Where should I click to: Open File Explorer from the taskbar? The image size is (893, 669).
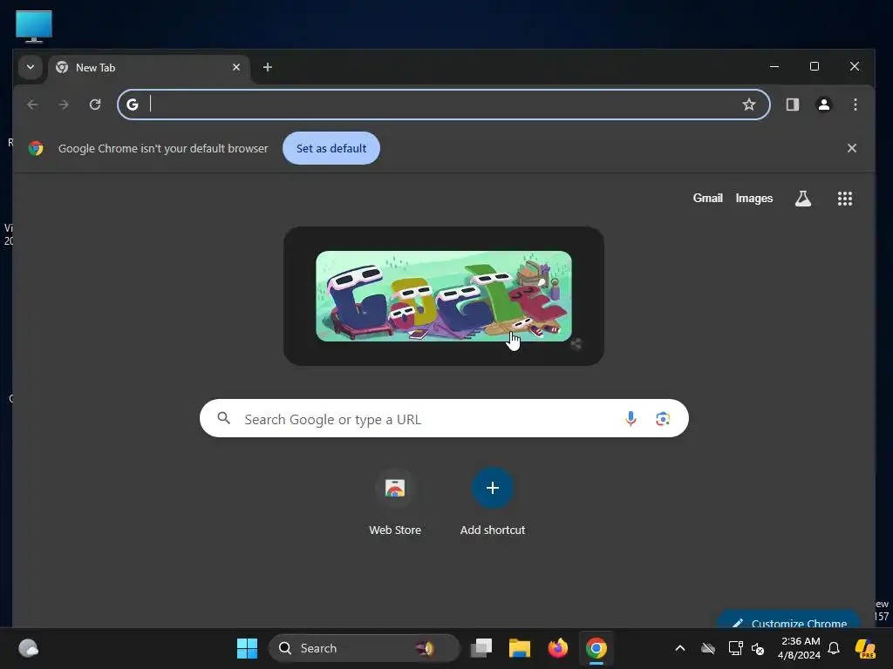[x=520, y=648]
